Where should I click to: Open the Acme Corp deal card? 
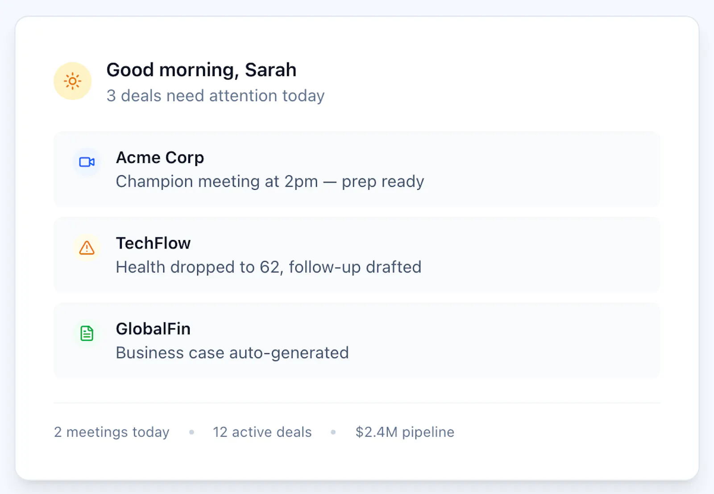coord(357,169)
